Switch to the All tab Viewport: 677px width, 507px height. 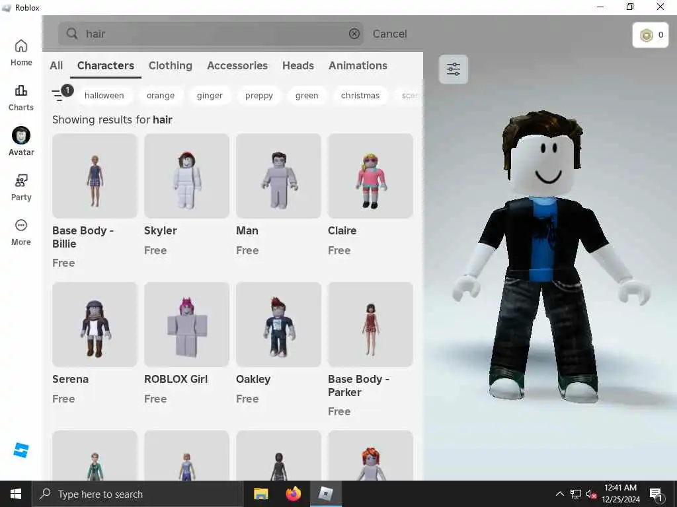coord(56,65)
